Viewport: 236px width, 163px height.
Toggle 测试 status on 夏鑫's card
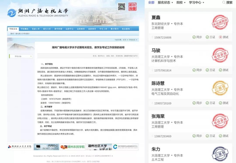[223, 37]
